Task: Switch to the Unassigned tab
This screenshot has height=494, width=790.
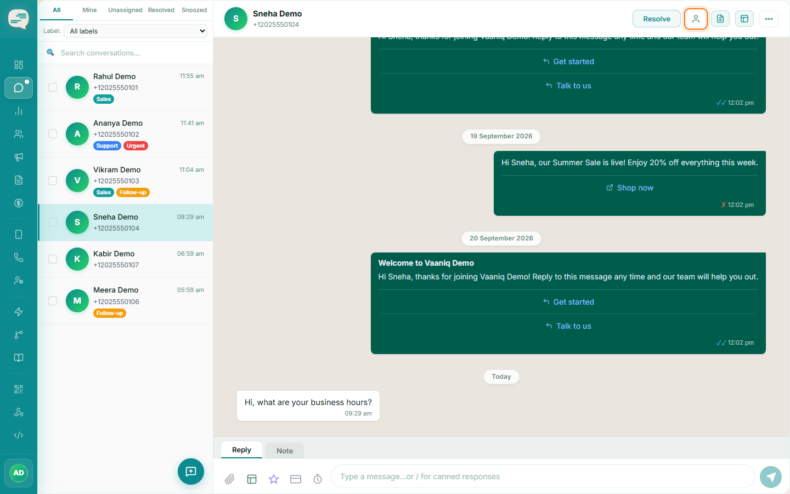Action: click(x=125, y=10)
